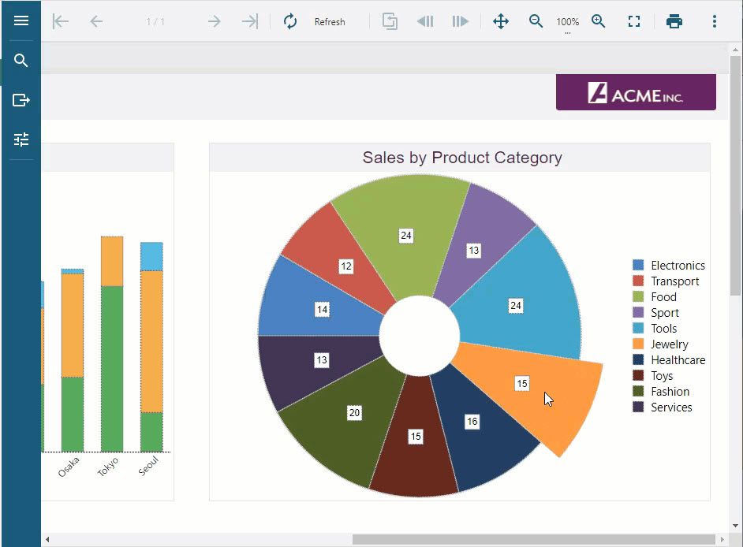The image size is (743, 547).
Task: Click the scroll left arrow
Action: (47, 539)
